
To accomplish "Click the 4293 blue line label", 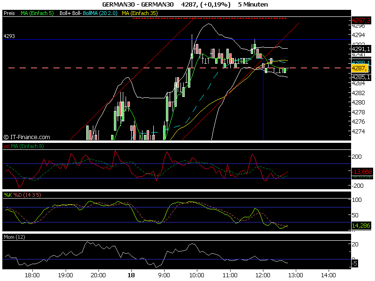I will click(9, 36).
